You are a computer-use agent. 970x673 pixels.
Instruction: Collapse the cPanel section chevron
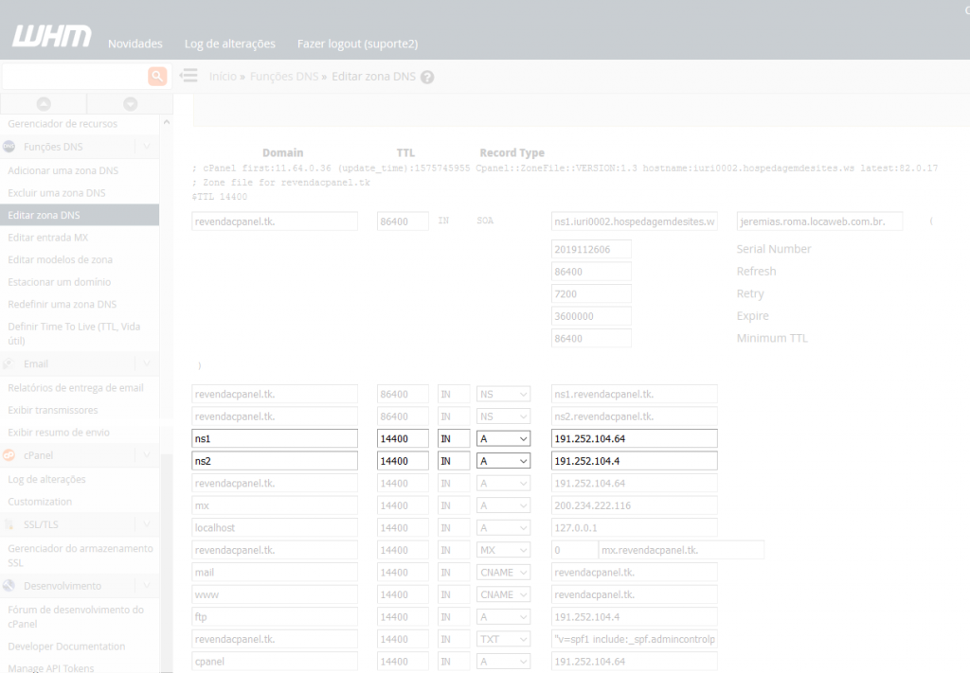tap(147, 455)
